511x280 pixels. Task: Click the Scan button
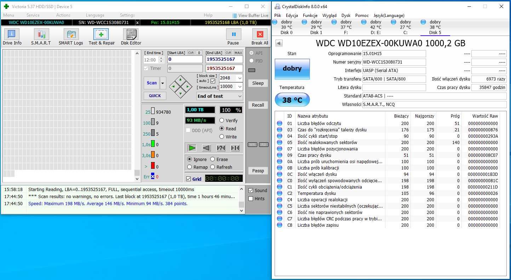[151, 83]
